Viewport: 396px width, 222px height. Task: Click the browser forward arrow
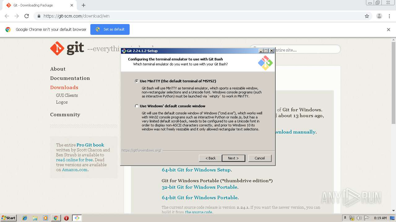pyautogui.click(x=17, y=16)
